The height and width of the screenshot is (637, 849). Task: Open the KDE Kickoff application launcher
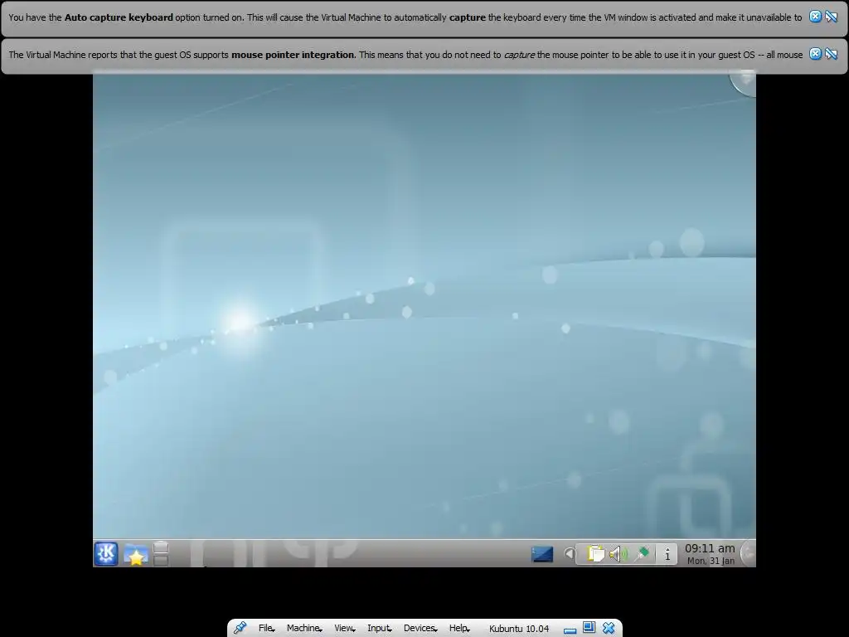click(x=106, y=553)
